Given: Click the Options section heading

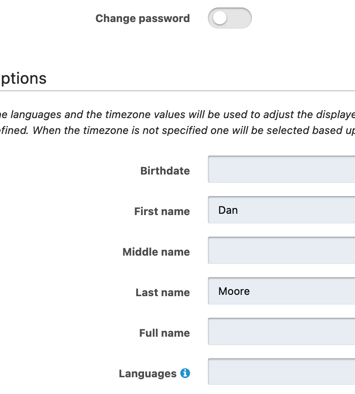Looking at the screenshot, I should [23, 78].
